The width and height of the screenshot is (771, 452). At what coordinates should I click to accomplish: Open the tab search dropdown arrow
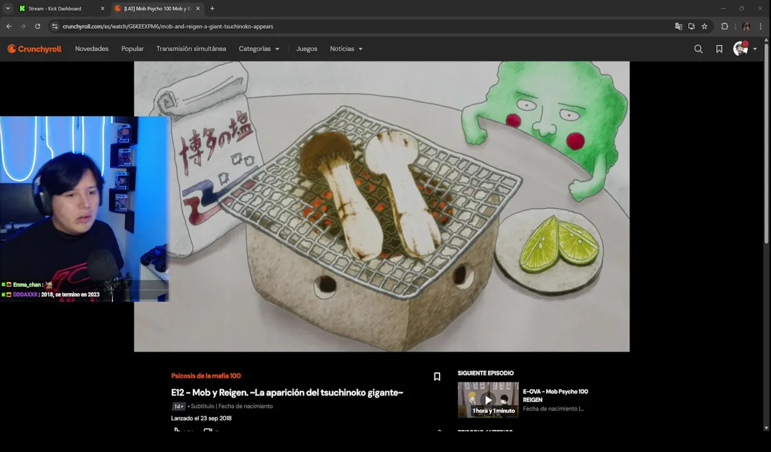tap(8, 9)
